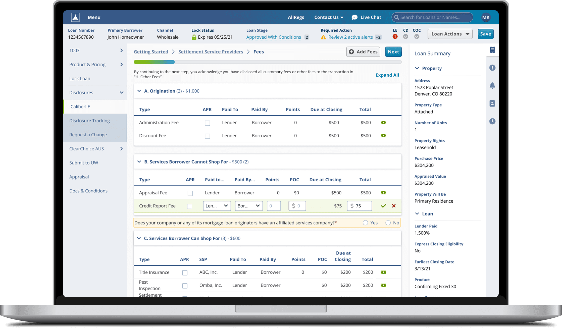Toggle APR checkbox for Title Insurance
Screen dimensions: 562x328
pyautogui.click(x=185, y=273)
